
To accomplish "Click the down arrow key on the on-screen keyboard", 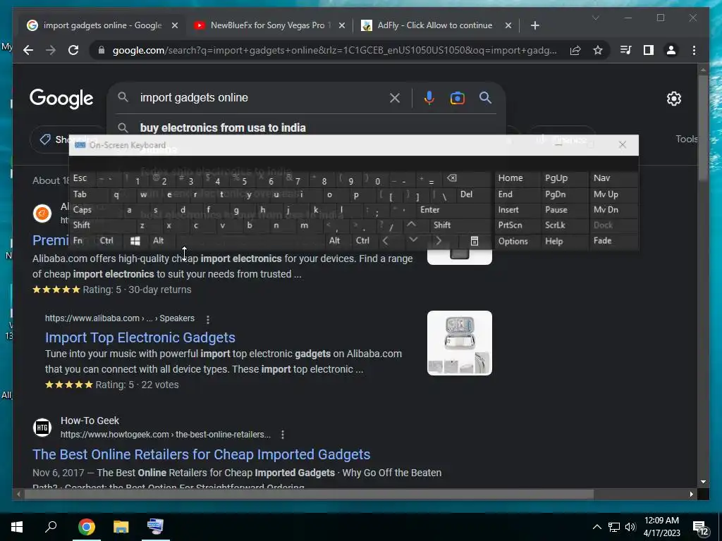I will pyautogui.click(x=413, y=240).
